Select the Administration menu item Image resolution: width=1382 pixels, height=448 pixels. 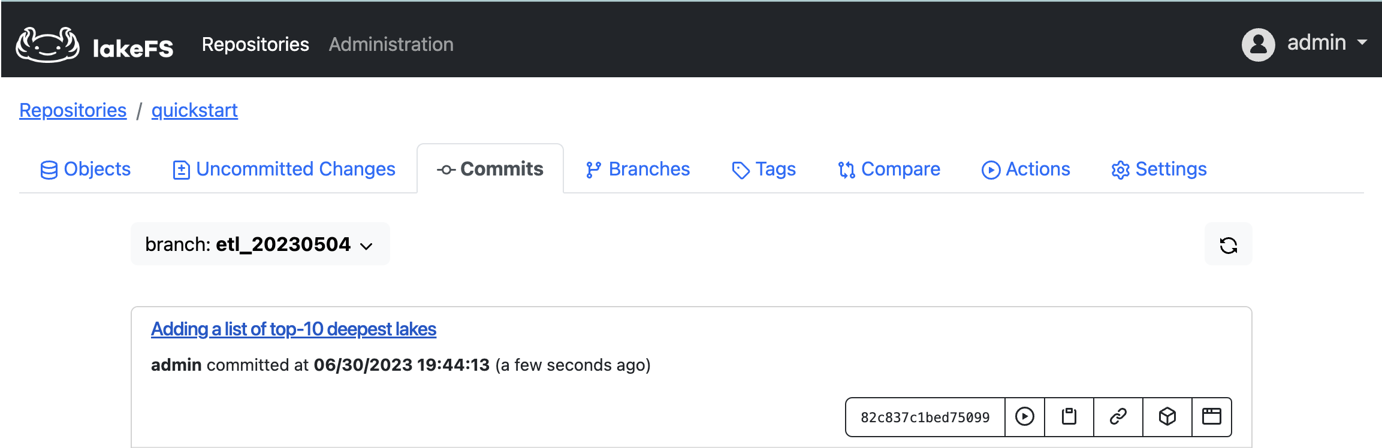click(391, 44)
